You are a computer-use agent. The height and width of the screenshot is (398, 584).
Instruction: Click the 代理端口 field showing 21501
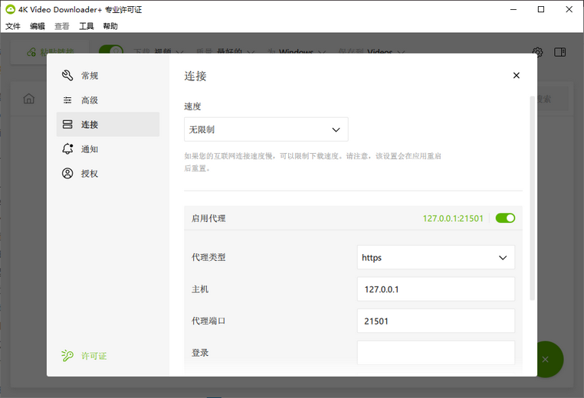pyautogui.click(x=435, y=321)
